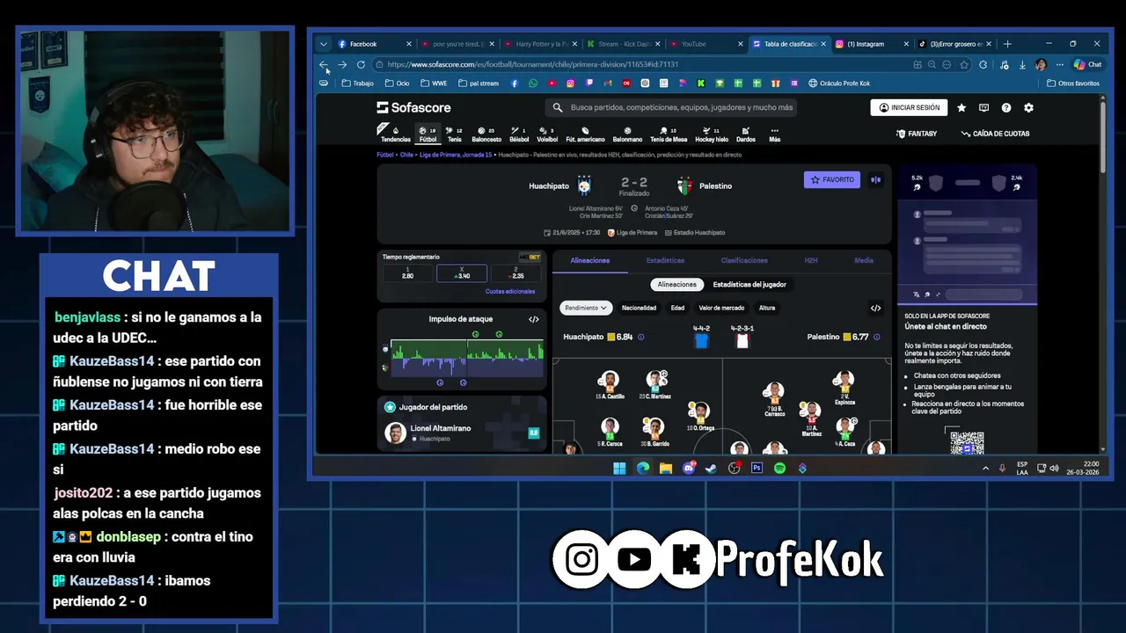1126x633 pixels.
Task: Open CAÍDA DE CUOTAS link
Action: point(995,134)
